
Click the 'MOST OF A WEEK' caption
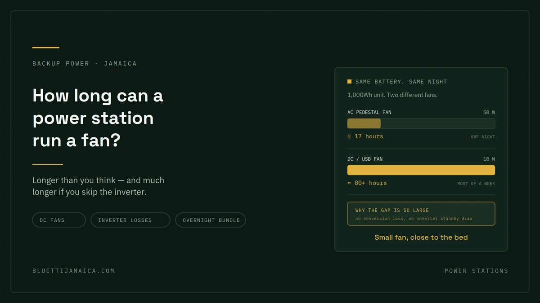pos(476,184)
